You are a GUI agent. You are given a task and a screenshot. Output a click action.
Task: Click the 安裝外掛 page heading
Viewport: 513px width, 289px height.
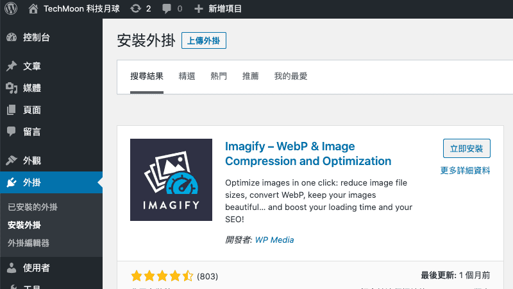pyautogui.click(x=146, y=40)
